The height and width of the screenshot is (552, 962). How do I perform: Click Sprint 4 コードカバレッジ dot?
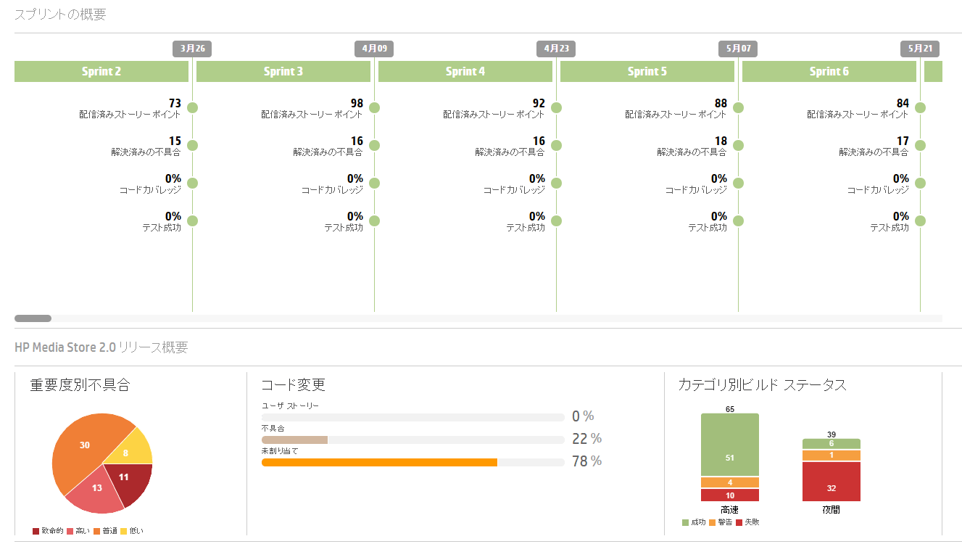(x=556, y=183)
